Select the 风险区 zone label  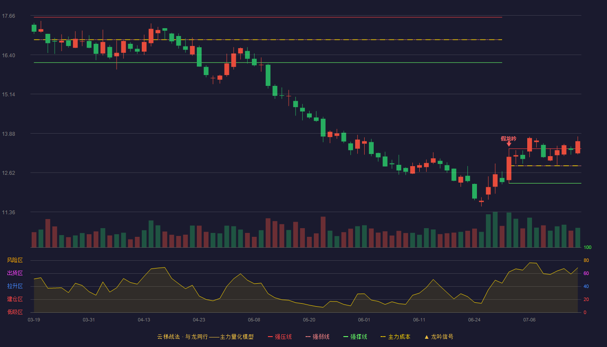[15, 260]
